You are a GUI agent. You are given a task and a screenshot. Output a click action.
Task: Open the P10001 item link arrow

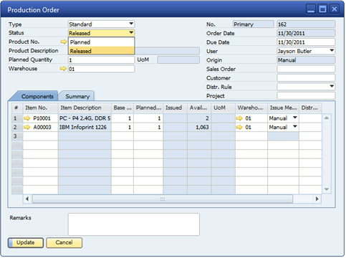[27, 118]
